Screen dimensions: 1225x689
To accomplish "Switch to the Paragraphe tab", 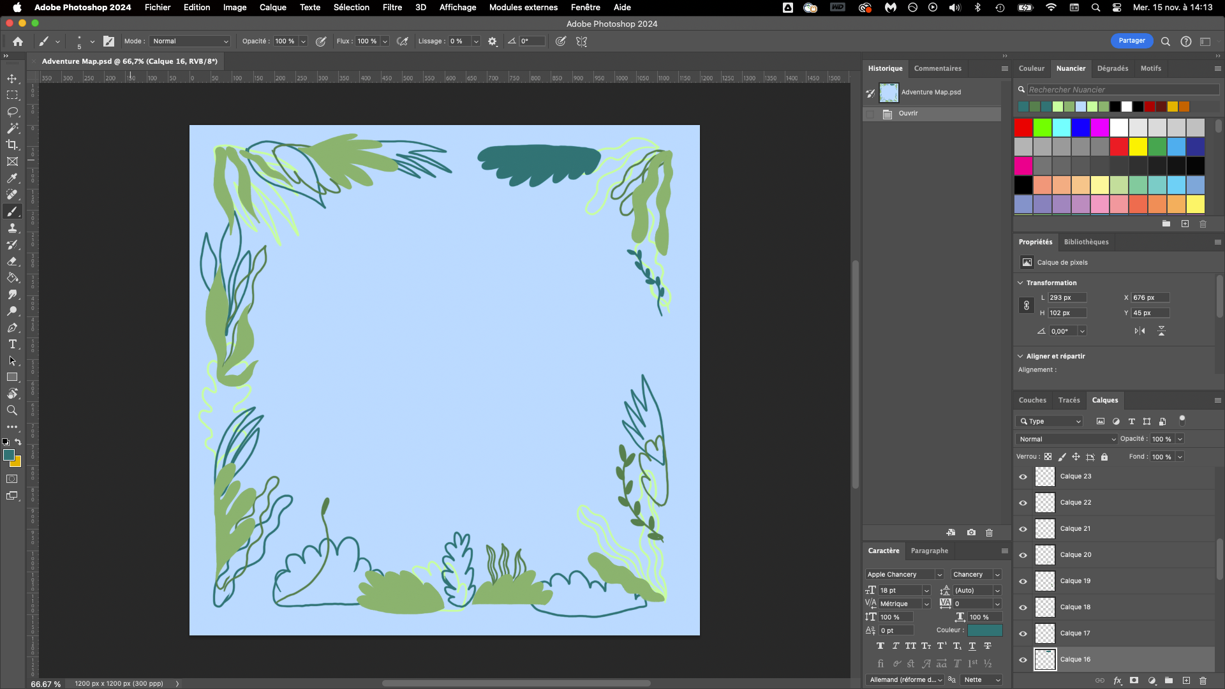I will [x=929, y=551].
